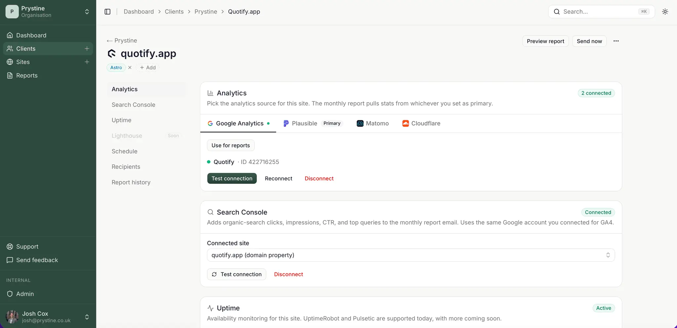
Task: Select Analytics in the section nav
Action: (146, 89)
